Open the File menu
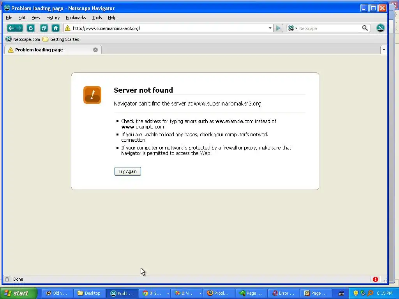 (x=9, y=18)
